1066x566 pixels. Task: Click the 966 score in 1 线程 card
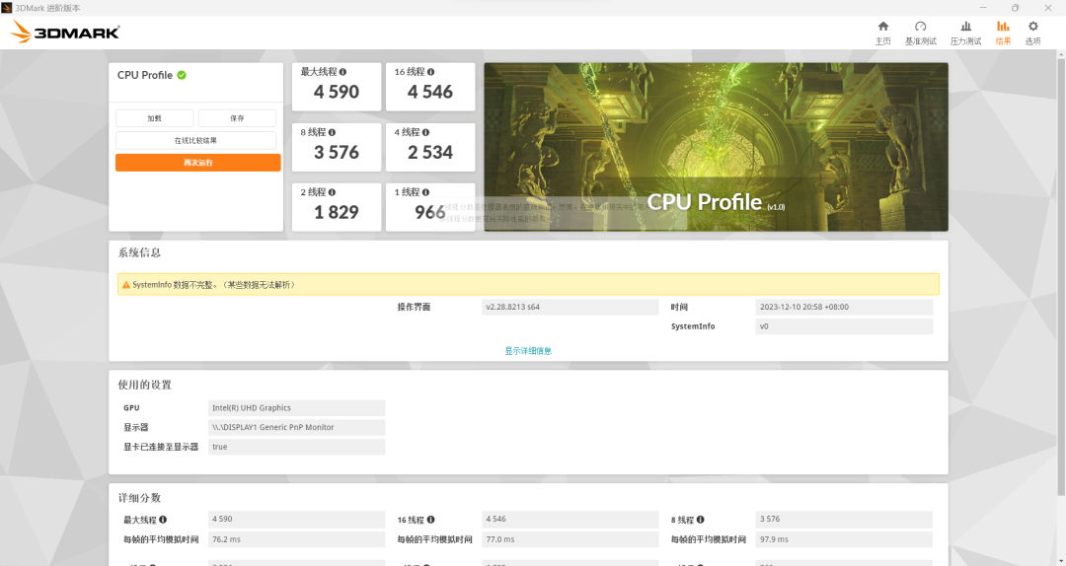[x=430, y=212]
